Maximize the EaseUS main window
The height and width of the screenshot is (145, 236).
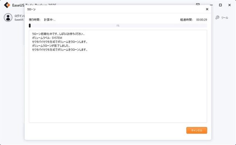pyautogui.click(x=221, y=5)
